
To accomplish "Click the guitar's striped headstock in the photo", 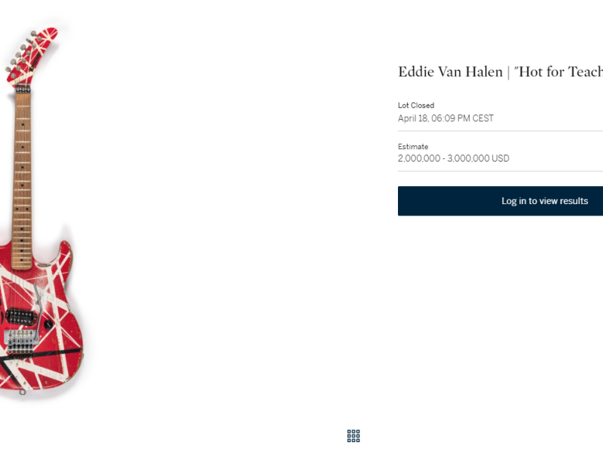I will 32,57.
